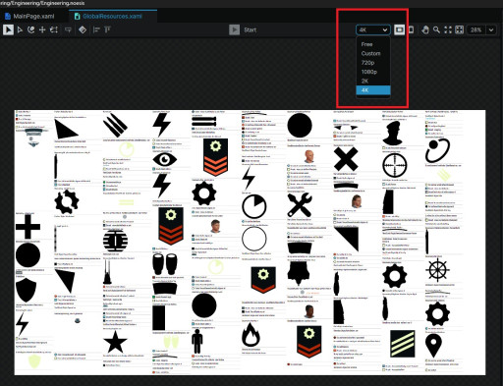Click the crosshair target icon
The height and width of the screenshot is (386, 503).
click(x=395, y=165)
